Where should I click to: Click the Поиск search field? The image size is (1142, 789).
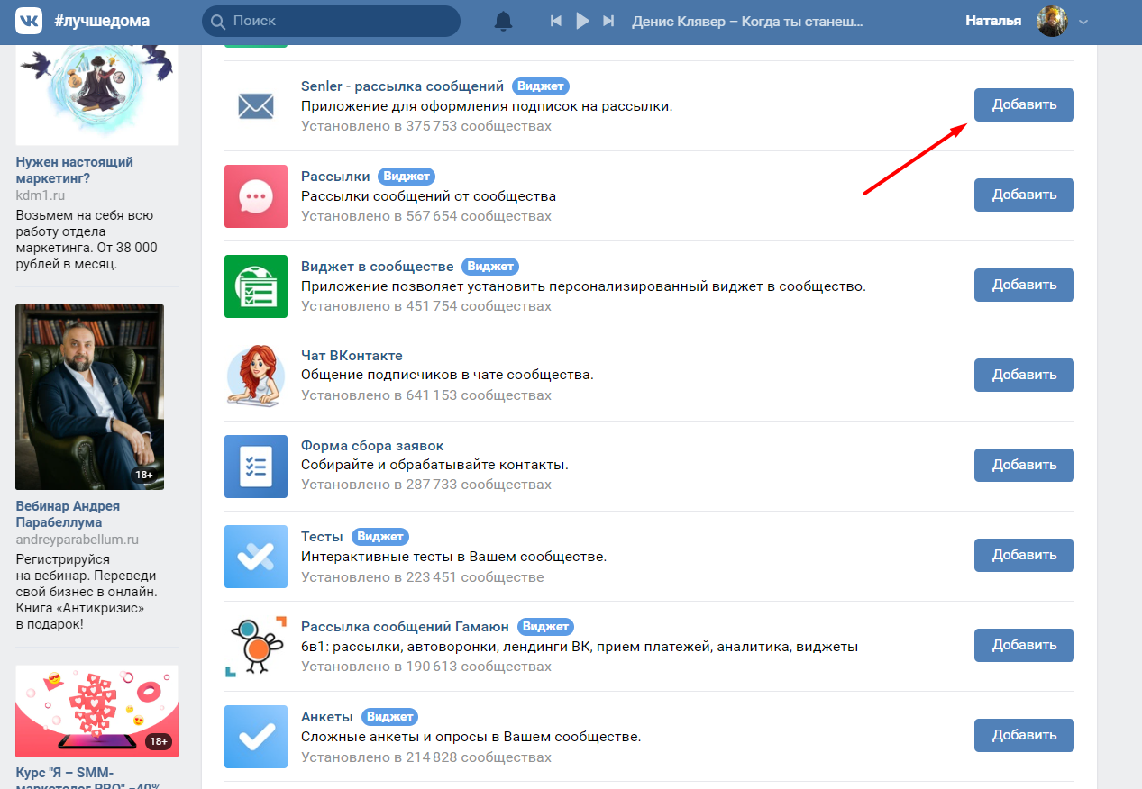(331, 21)
